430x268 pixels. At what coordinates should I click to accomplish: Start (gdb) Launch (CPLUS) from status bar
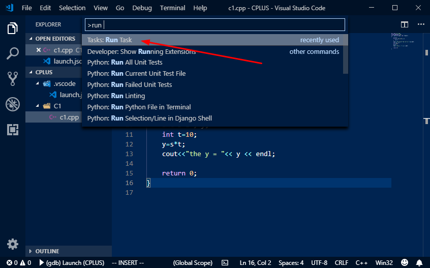click(x=72, y=263)
